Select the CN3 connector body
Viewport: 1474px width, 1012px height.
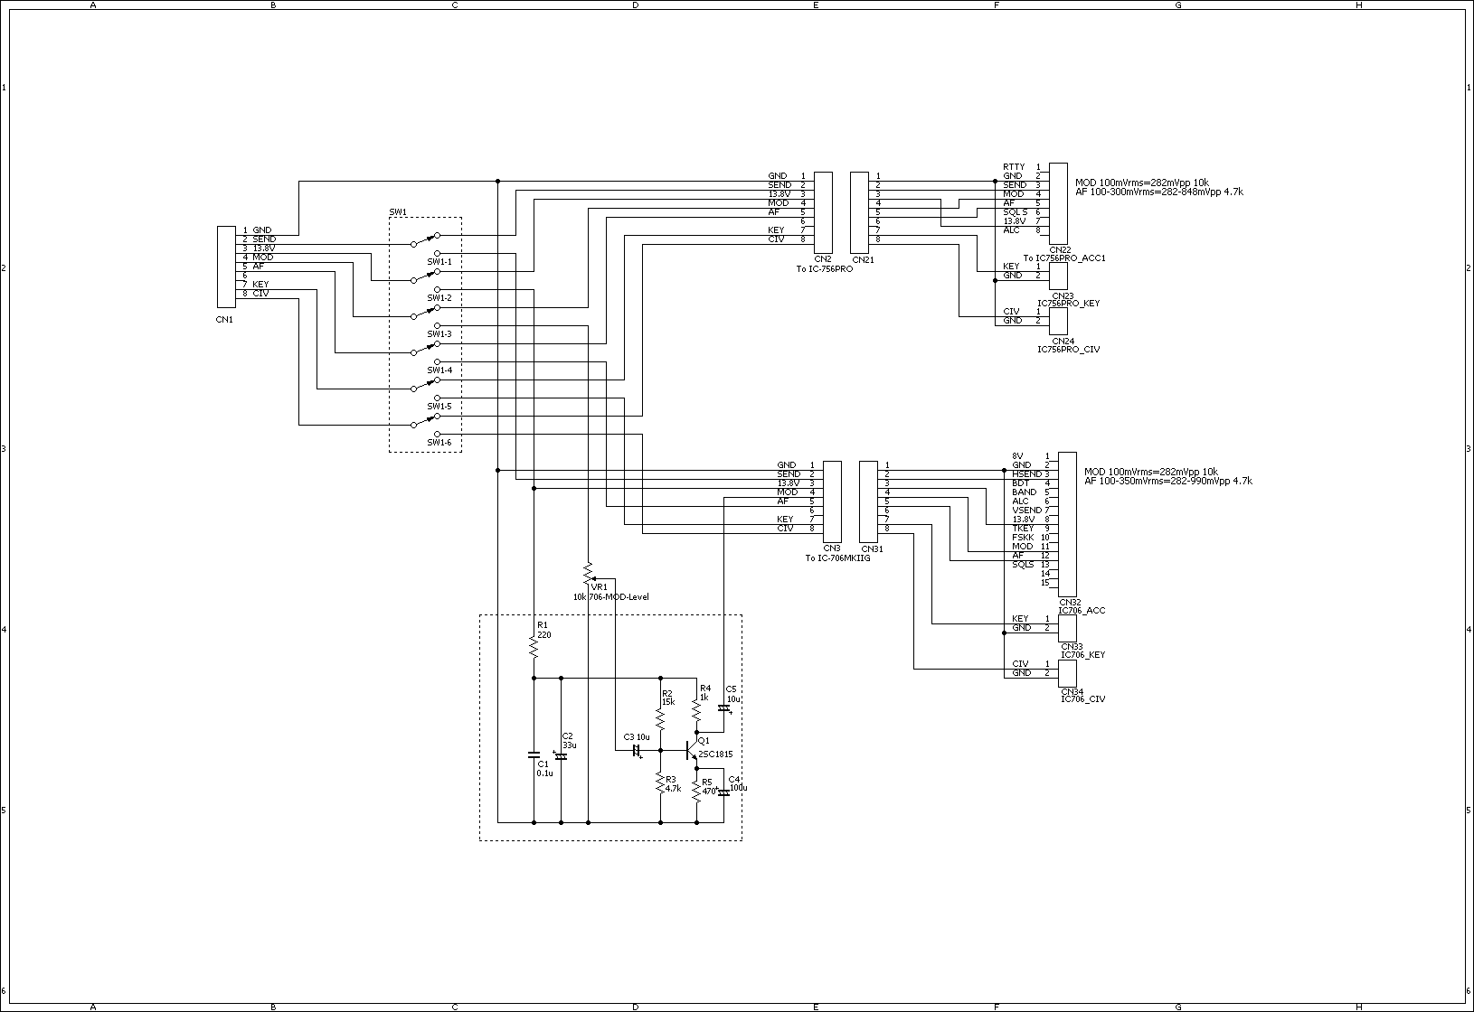pos(832,501)
